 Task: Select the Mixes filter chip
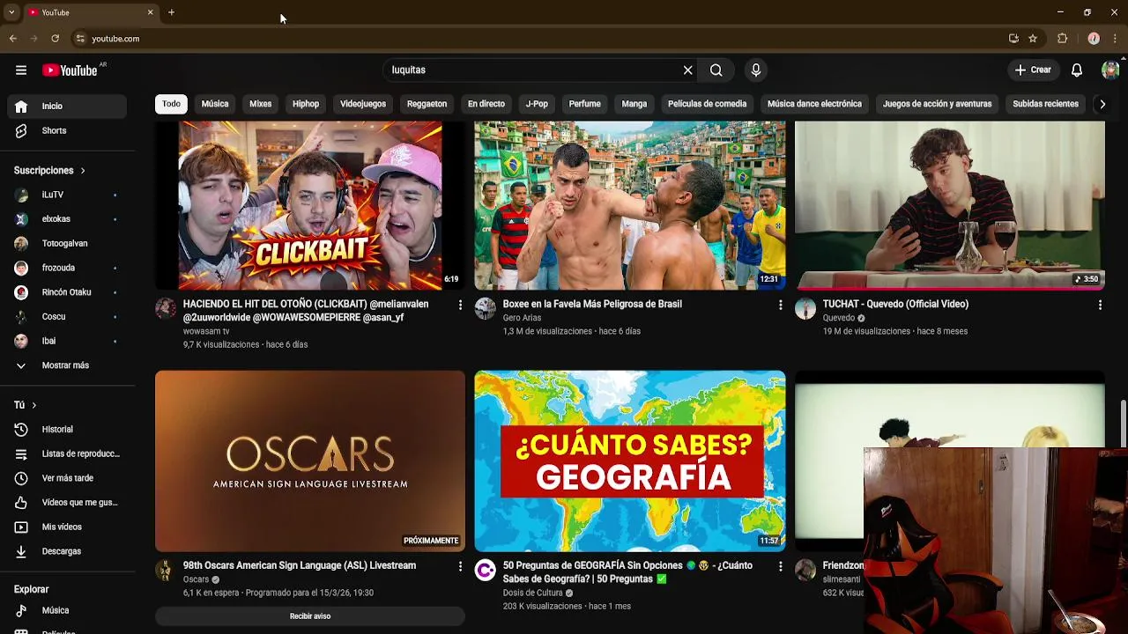[261, 104]
